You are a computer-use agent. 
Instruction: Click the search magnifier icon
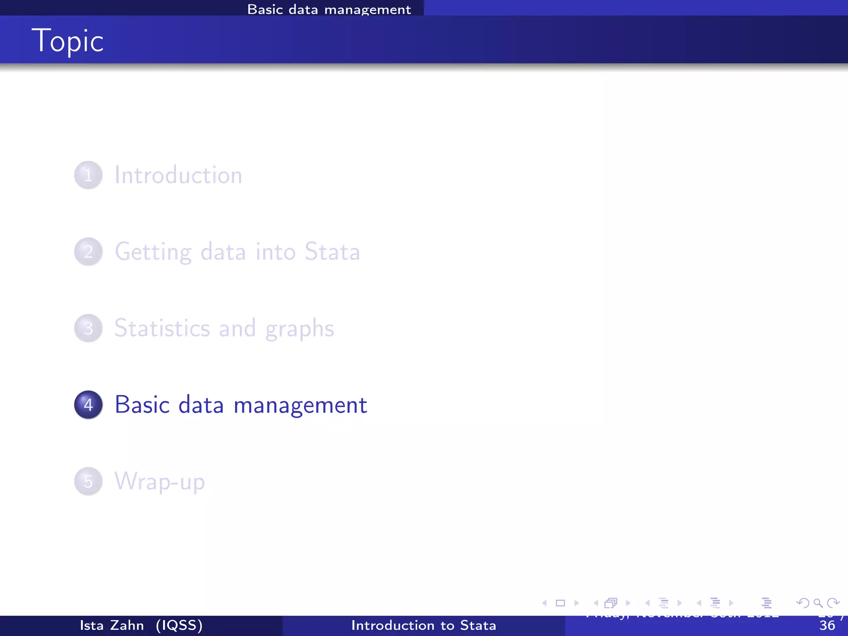[x=818, y=603]
